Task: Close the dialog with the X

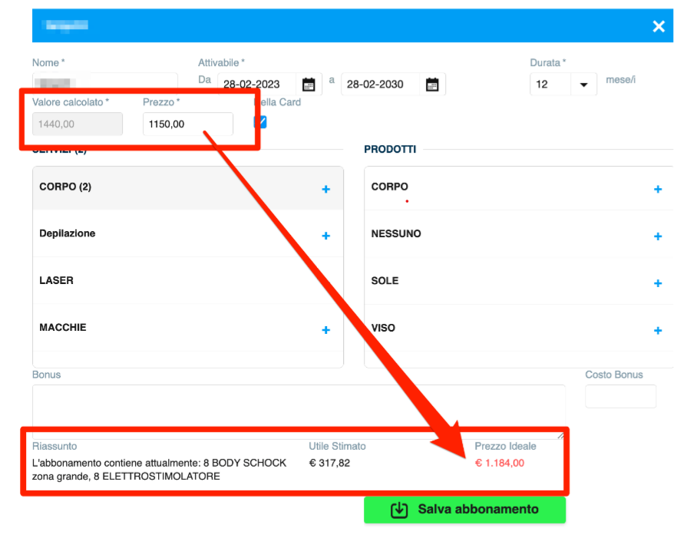Action: 658,27
